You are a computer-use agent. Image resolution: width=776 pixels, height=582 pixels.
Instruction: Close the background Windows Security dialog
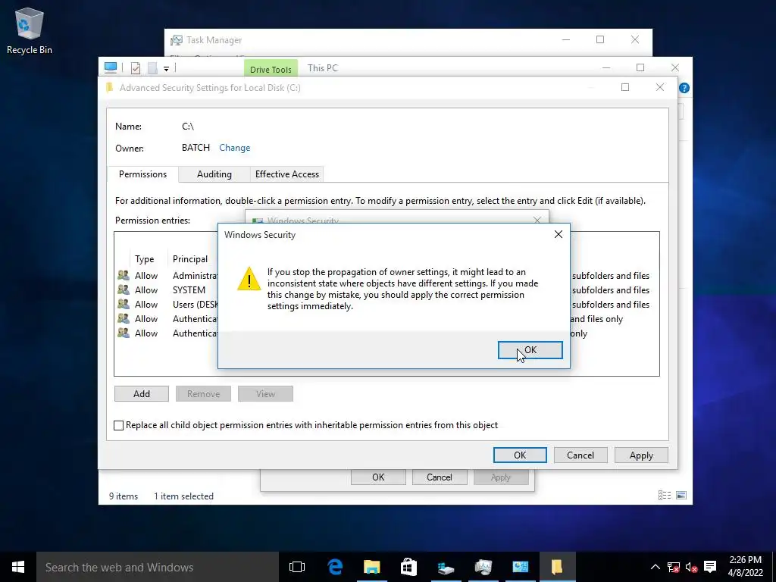[x=537, y=220]
